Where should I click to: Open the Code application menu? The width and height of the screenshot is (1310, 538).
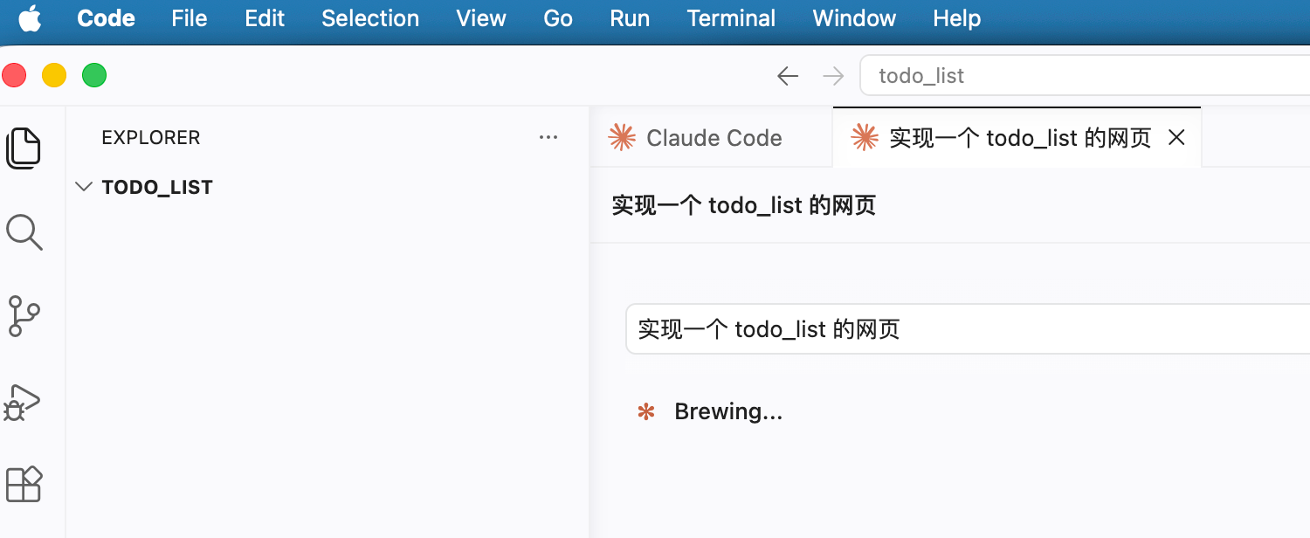coord(106,18)
